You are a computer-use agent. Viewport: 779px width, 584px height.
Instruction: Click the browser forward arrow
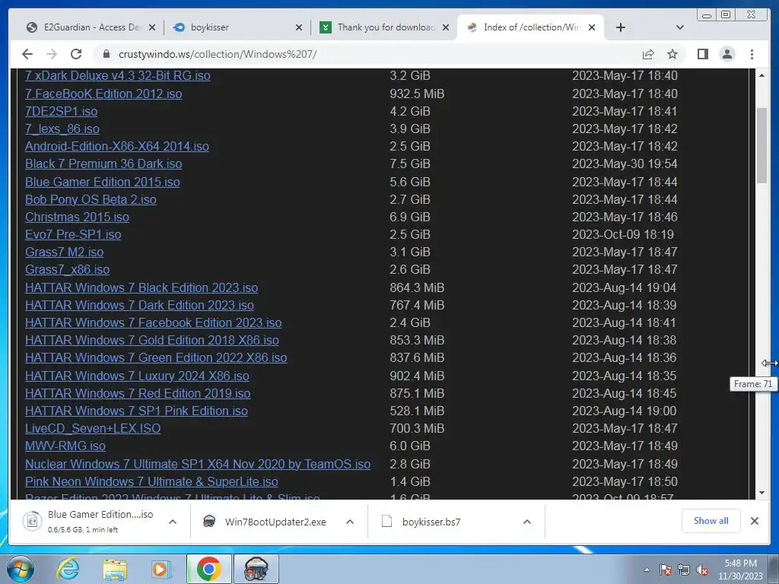click(x=51, y=54)
